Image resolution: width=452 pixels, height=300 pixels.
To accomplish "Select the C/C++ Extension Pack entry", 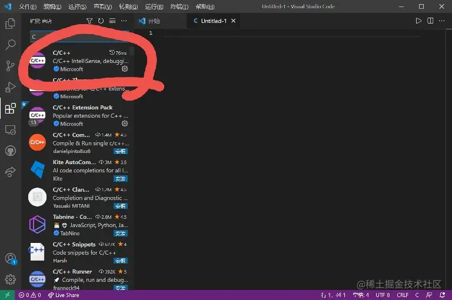I will click(x=78, y=115).
